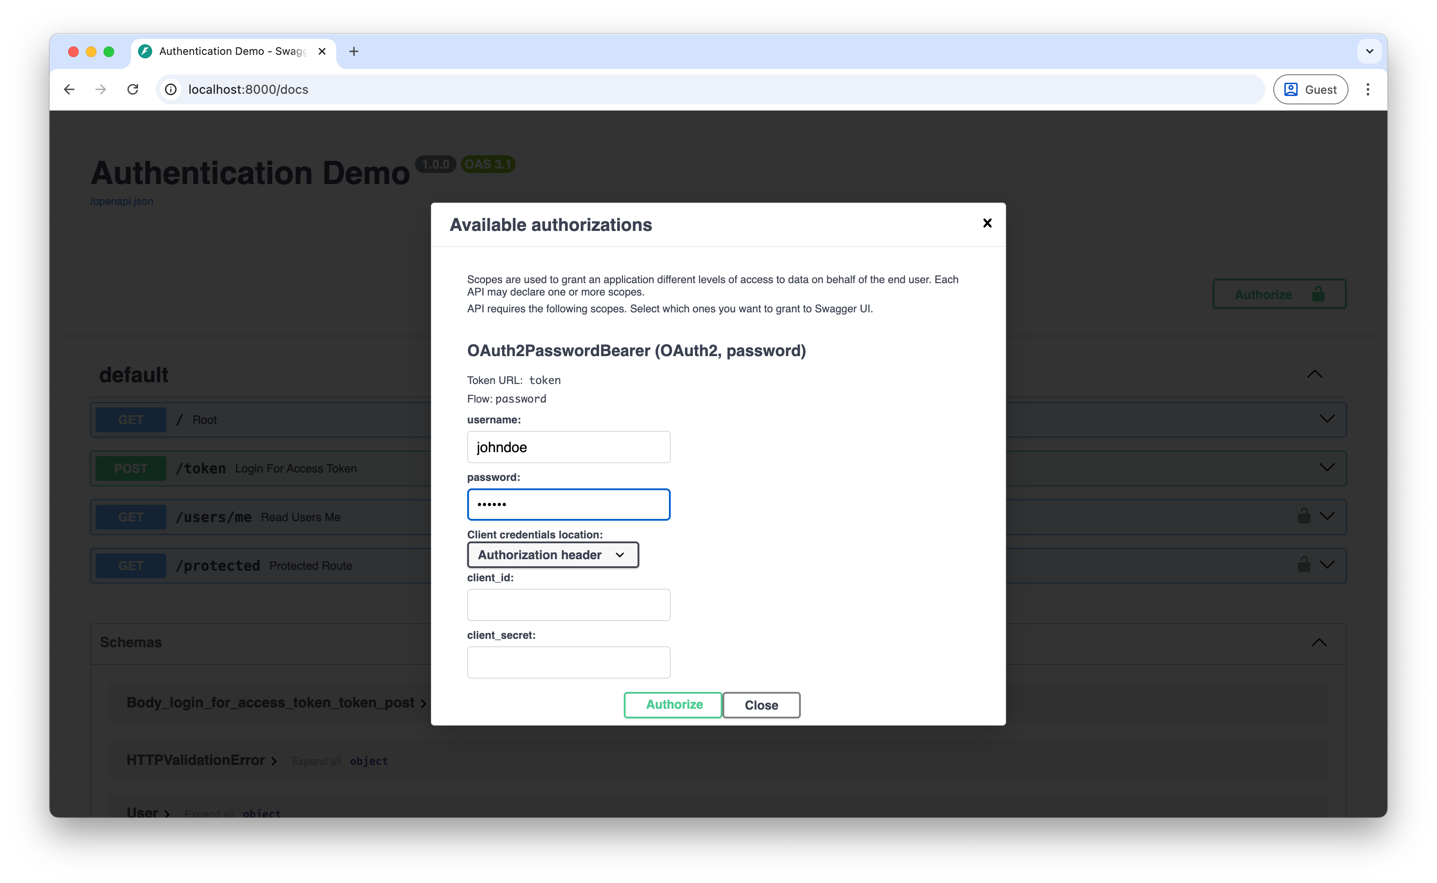This screenshot has width=1437, height=883.
Task: Open the Client credentials location dropdown
Action: pos(553,555)
